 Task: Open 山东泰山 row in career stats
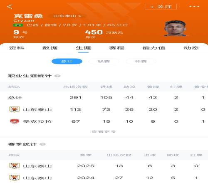(104, 109)
